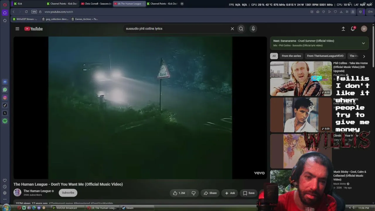Go to YouTube home via logo

click(33, 29)
